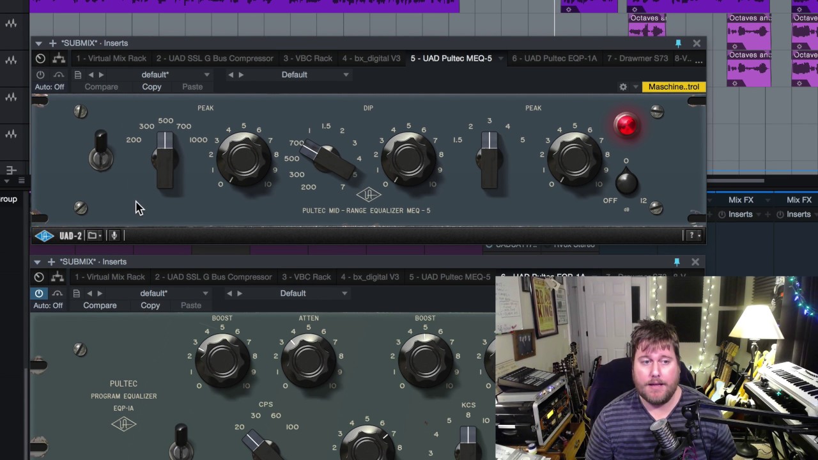
Task: Click Copy in the EQP-1A window
Action: (150, 305)
